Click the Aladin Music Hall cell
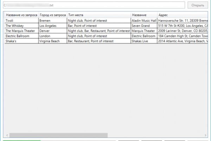211x141 pixels. click(x=144, y=20)
